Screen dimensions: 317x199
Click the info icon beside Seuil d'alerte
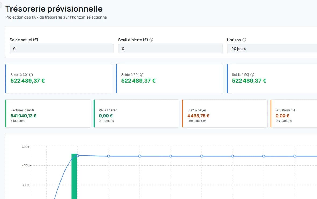point(151,40)
